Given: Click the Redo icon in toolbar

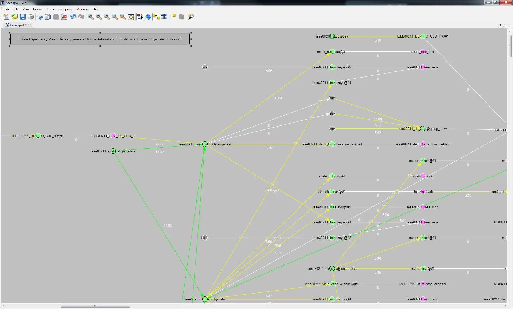Looking at the screenshot, I should [x=81, y=17].
